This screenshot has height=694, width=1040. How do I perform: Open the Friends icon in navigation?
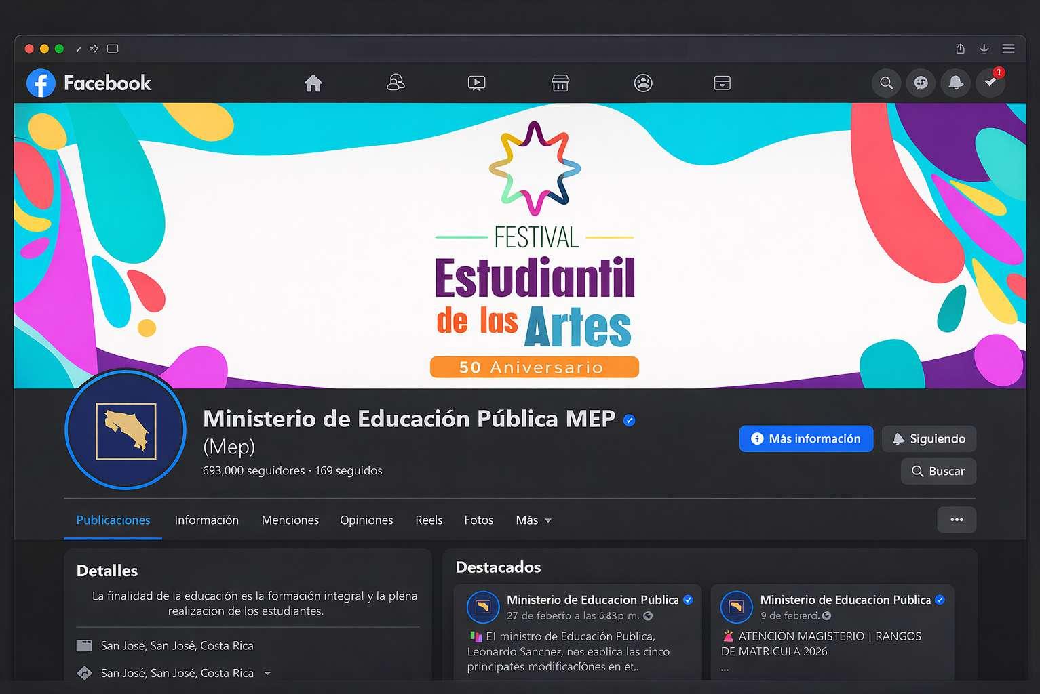click(396, 83)
